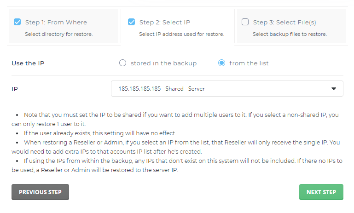Click the "from the list" option text

249,63
